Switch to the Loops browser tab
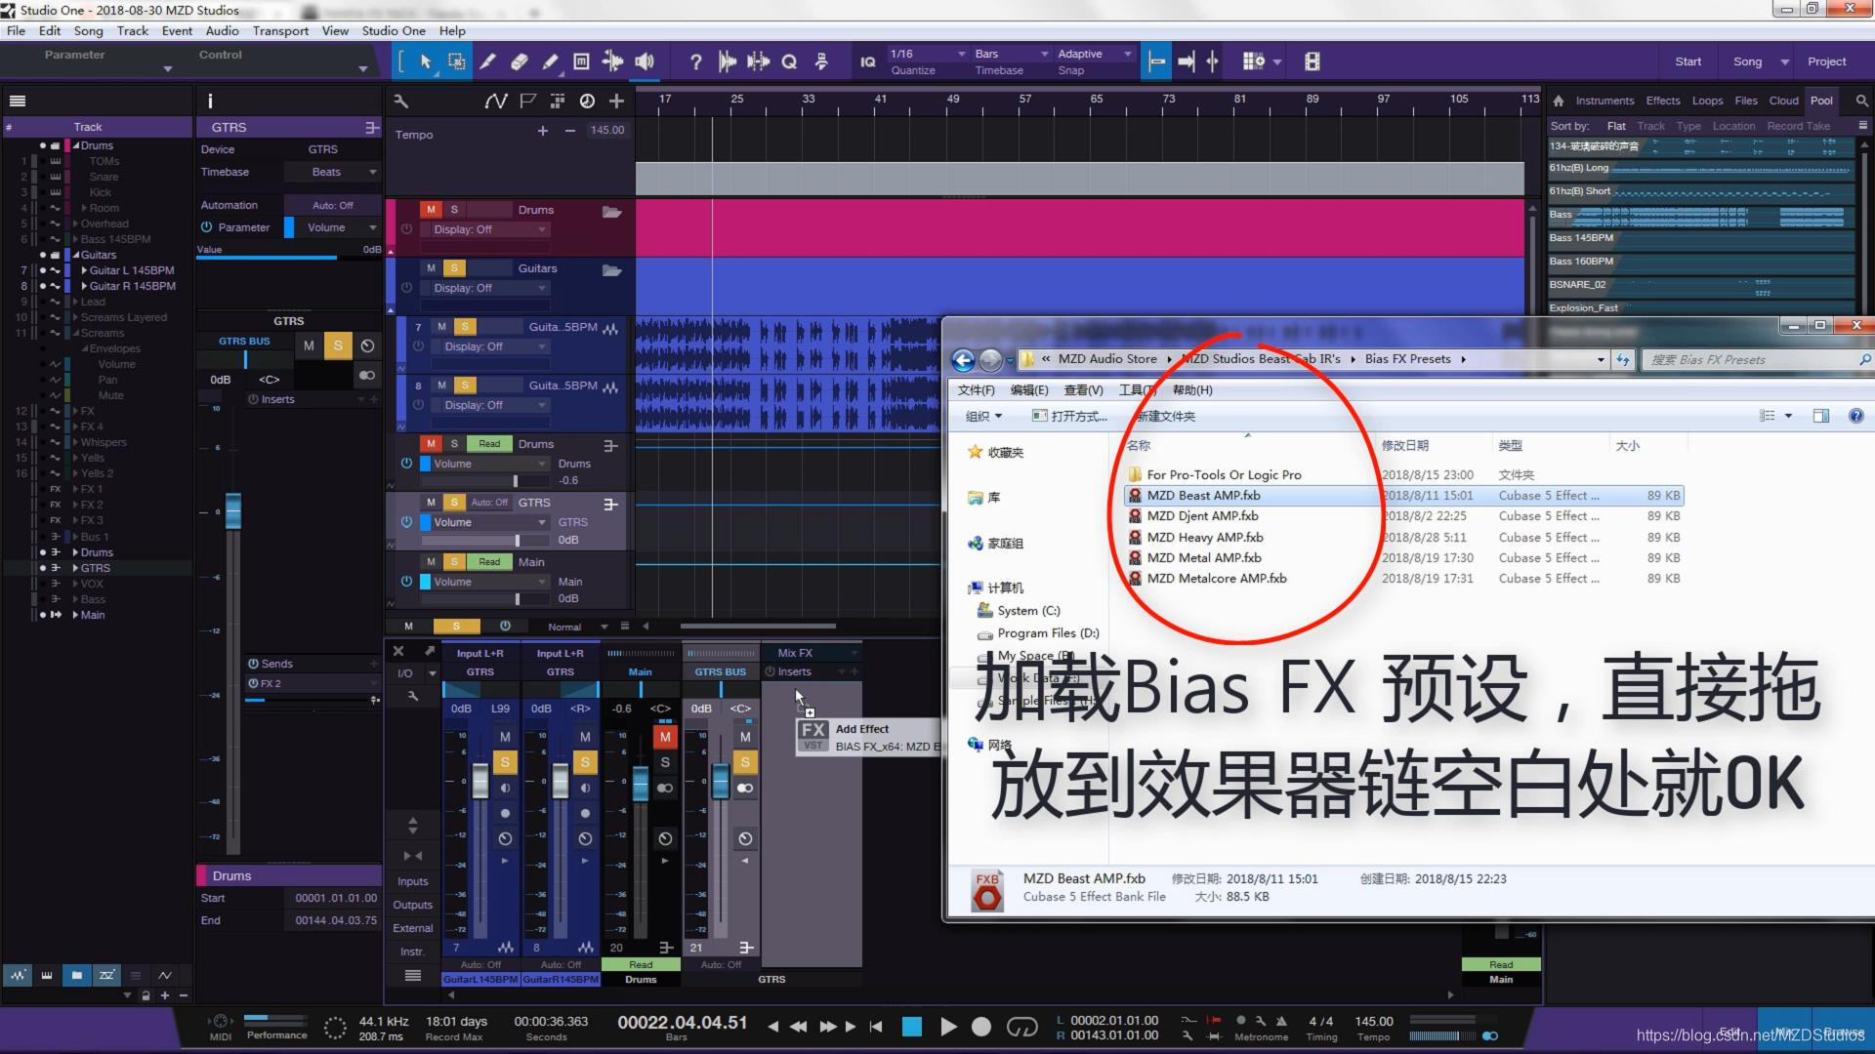The height and width of the screenshot is (1054, 1875). point(1707,101)
